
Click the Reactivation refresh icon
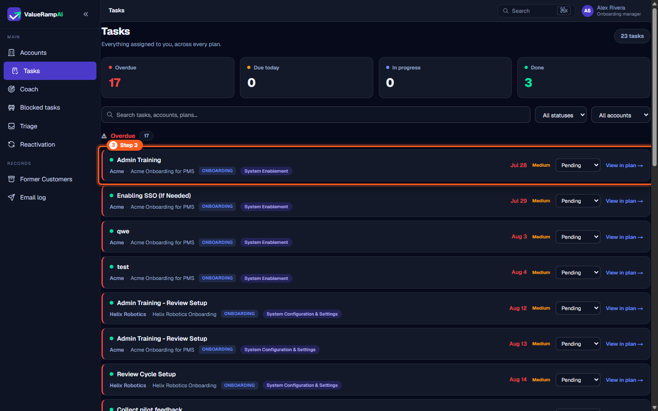(11, 144)
